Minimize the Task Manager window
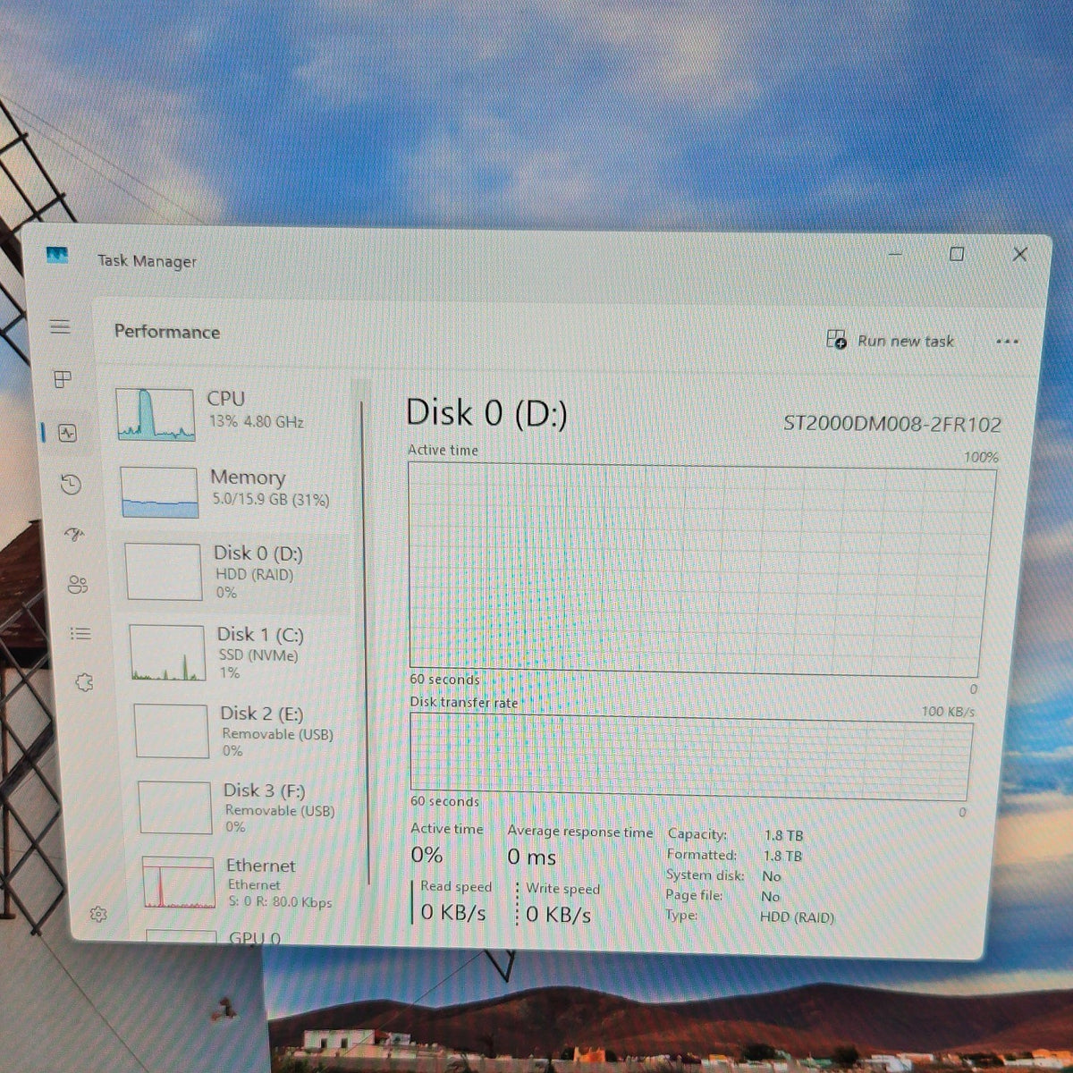The image size is (1073, 1073). (896, 254)
